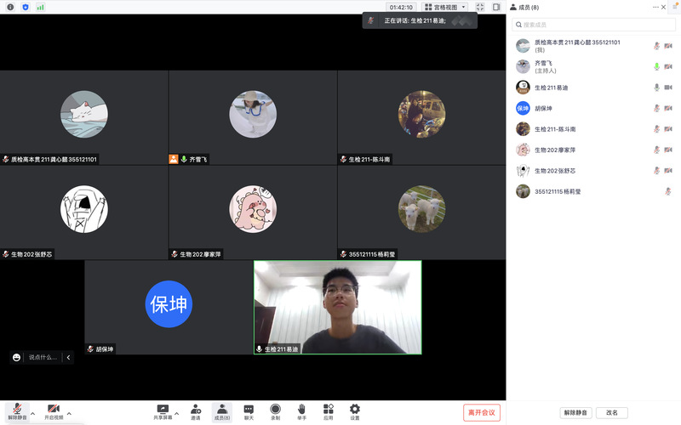681x425 pixels.
Task: Raise hand with the 举手 icon
Action: [x=301, y=410]
